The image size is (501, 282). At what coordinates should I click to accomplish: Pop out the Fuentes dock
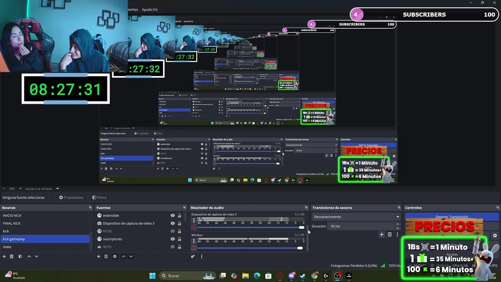[184, 208]
